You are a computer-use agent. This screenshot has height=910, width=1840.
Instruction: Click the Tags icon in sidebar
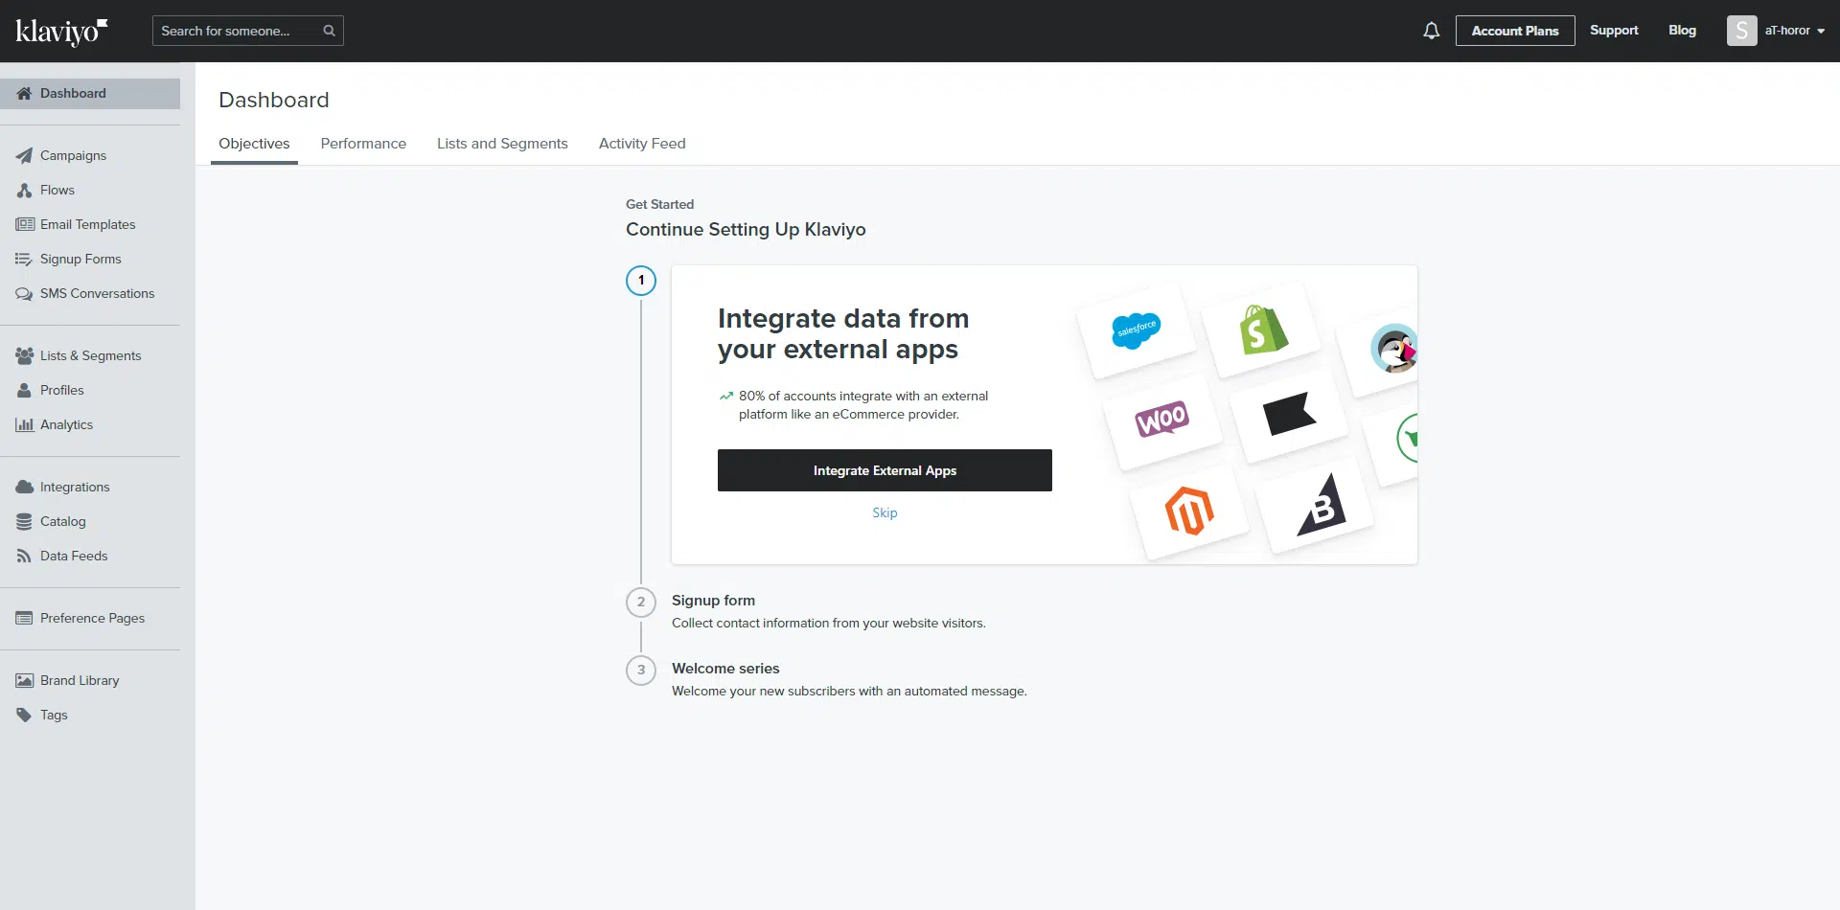click(x=24, y=715)
